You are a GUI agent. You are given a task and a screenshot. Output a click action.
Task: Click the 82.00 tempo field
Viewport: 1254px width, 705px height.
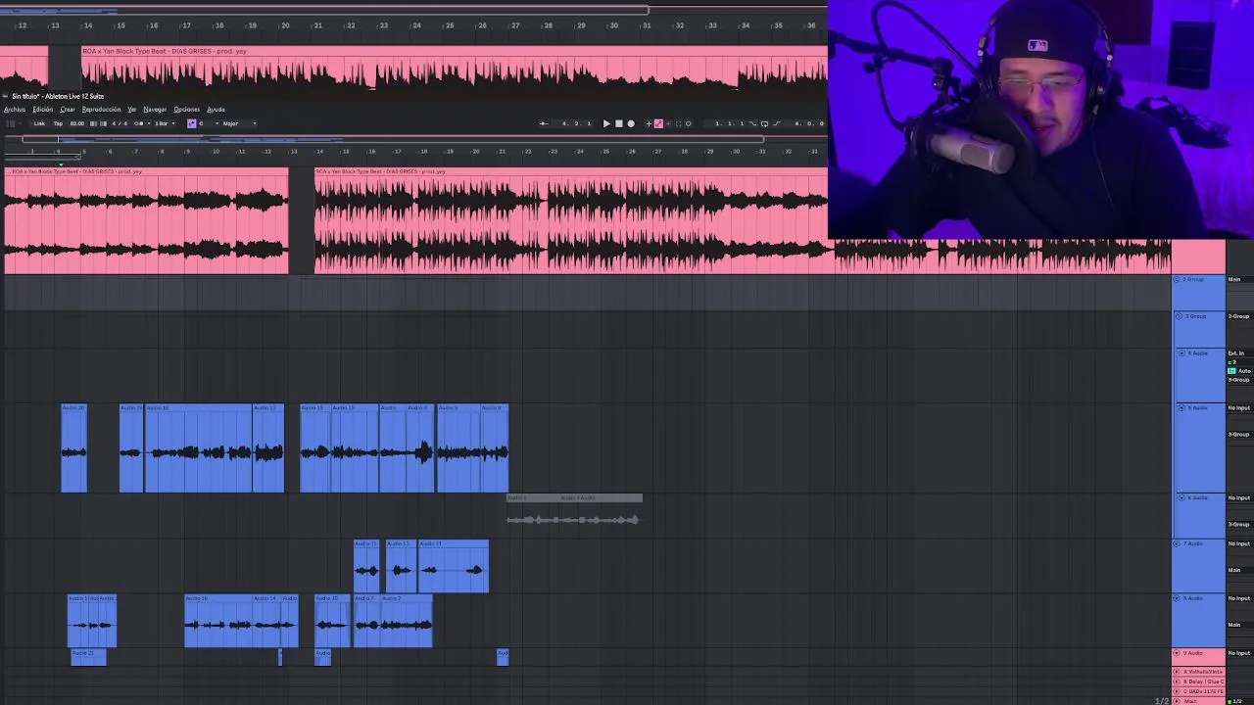point(77,123)
